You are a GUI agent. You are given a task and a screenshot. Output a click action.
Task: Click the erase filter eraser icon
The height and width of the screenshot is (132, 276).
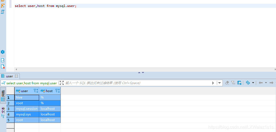coord(227,83)
